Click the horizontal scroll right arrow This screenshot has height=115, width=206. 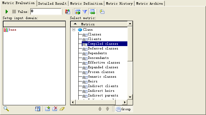125,102
